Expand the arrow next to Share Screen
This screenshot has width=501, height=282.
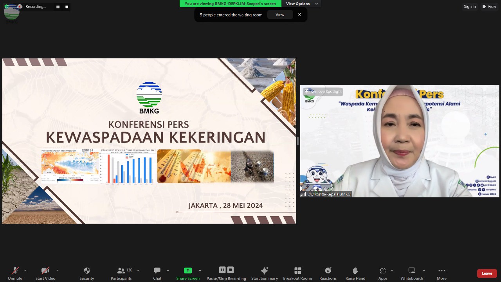click(200, 271)
